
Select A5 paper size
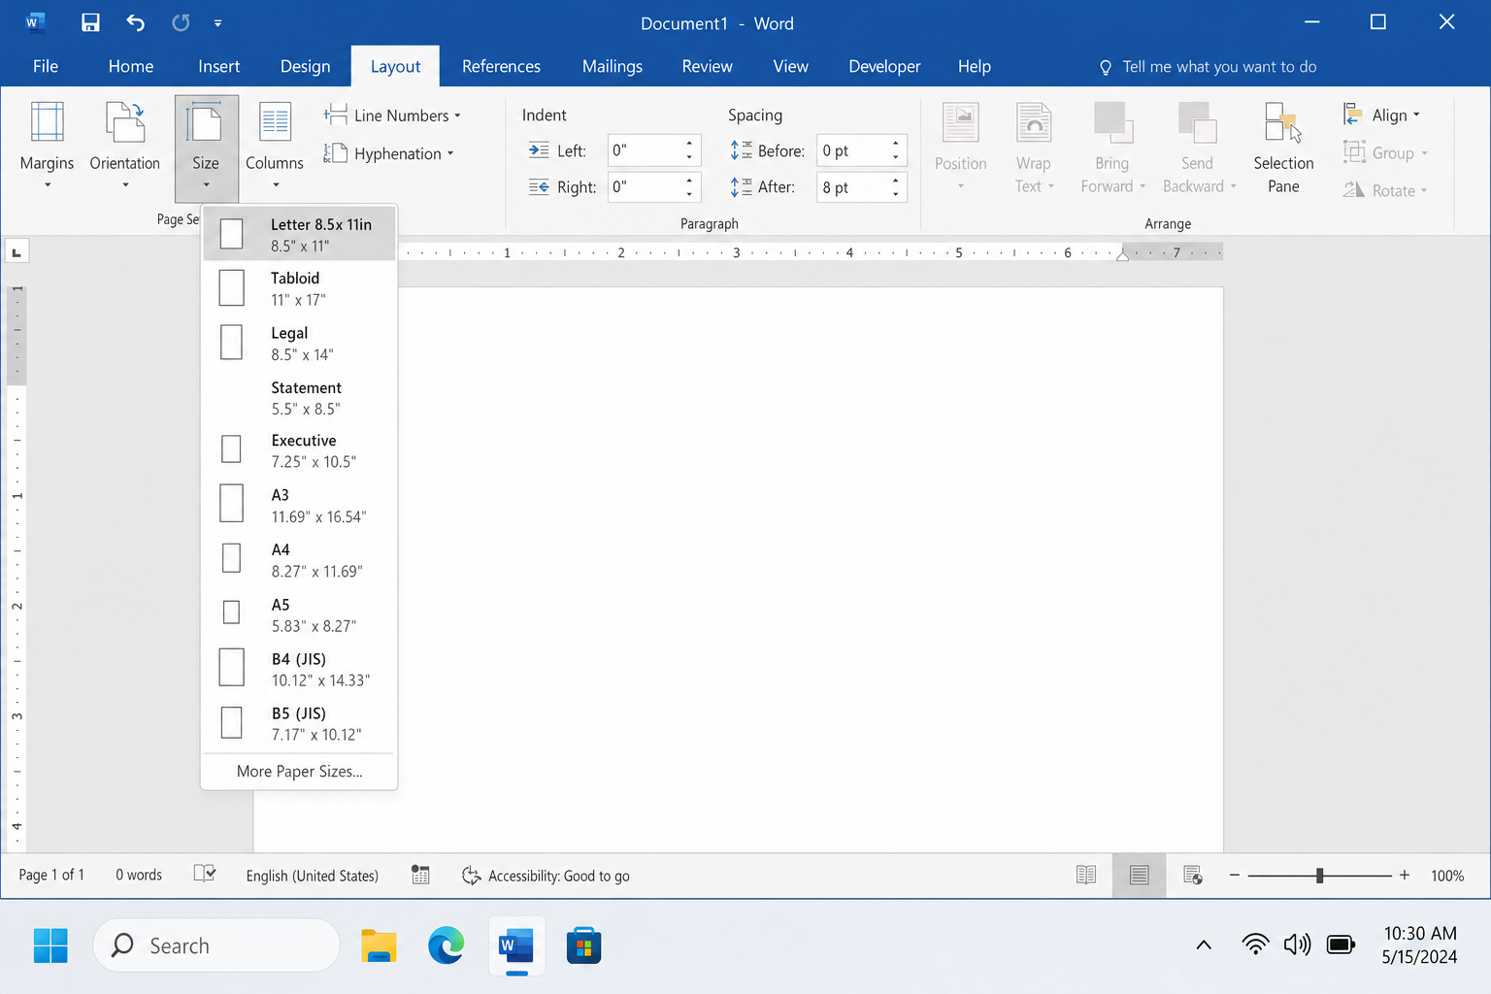pos(299,614)
